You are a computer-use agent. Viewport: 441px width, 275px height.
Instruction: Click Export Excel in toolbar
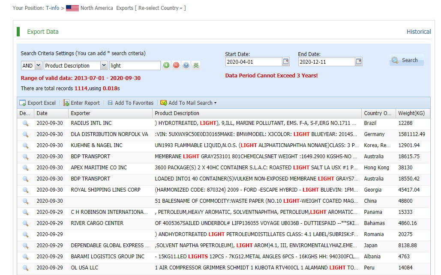click(x=38, y=103)
